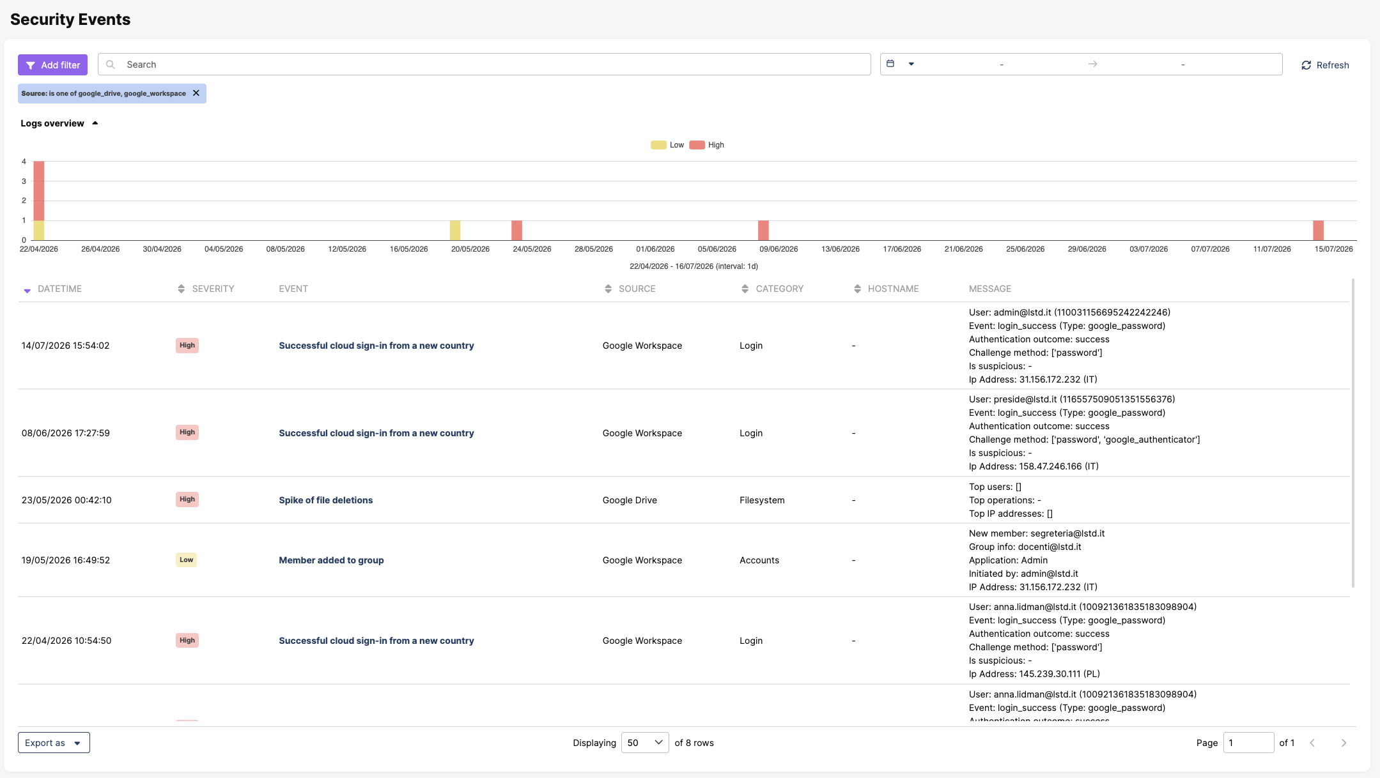Sort by HOSTNAME column arrows
Viewport: 1380px width, 778px height.
(857, 289)
